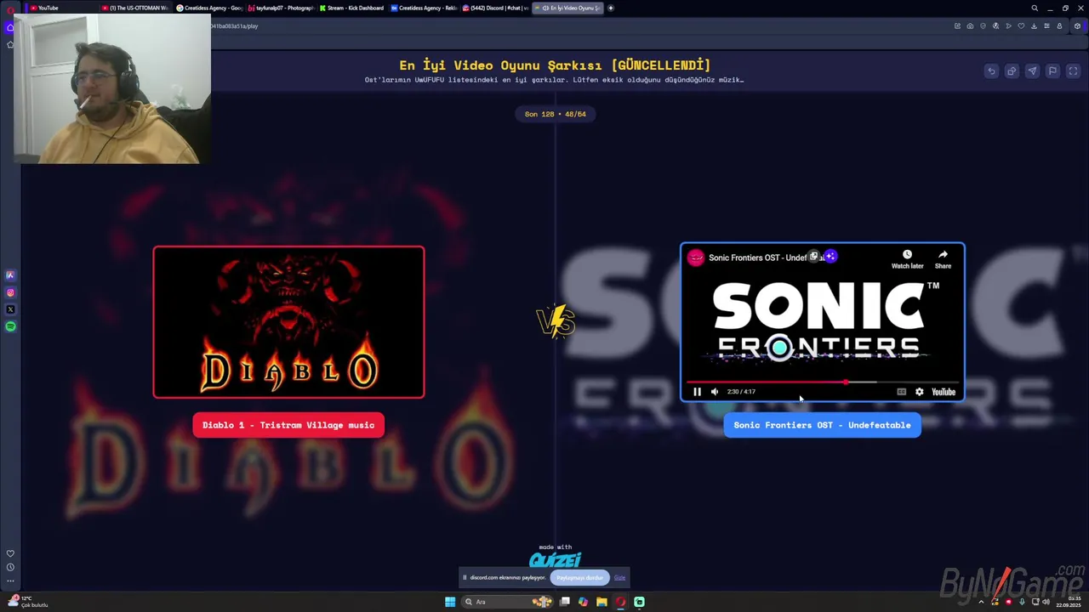Open the browser downloads icon
Image resolution: width=1089 pixels, height=612 pixels.
point(1034,26)
